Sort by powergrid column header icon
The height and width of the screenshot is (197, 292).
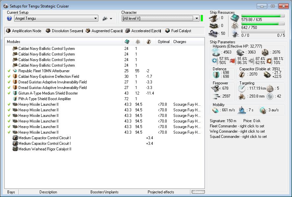[x=138, y=42]
